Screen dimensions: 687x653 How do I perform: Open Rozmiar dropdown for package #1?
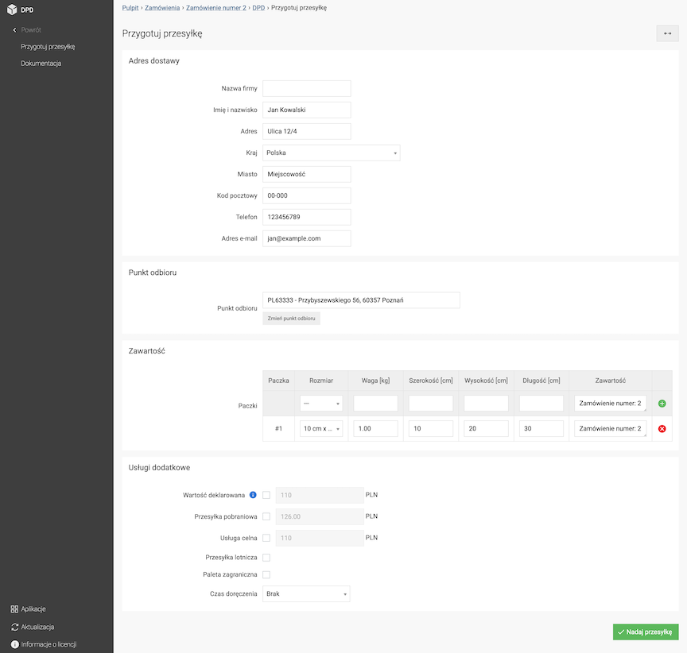pyautogui.click(x=321, y=429)
